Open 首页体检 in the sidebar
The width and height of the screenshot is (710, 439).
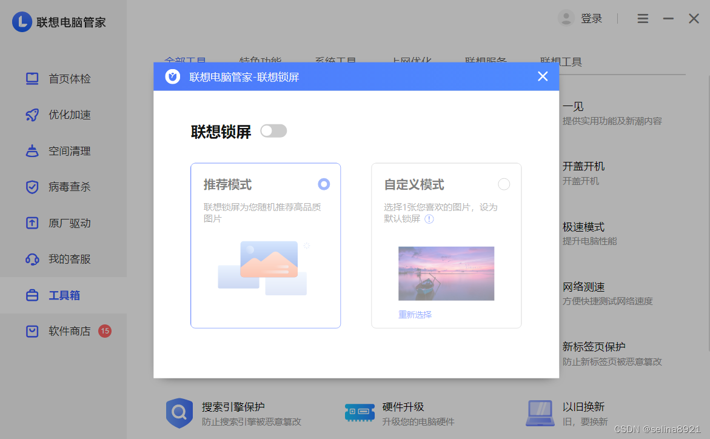64,79
